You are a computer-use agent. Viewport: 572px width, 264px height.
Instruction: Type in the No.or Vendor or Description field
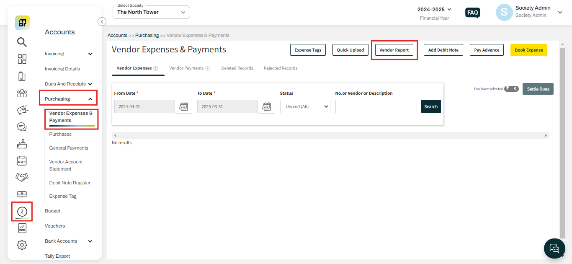point(376,106)
